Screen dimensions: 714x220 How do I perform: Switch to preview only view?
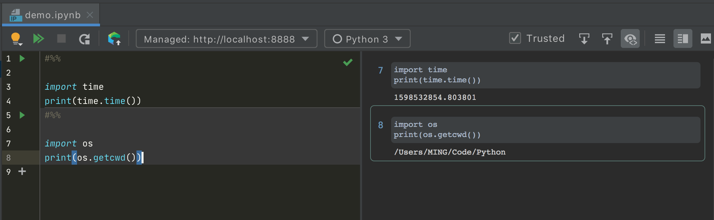click(706, 39)
